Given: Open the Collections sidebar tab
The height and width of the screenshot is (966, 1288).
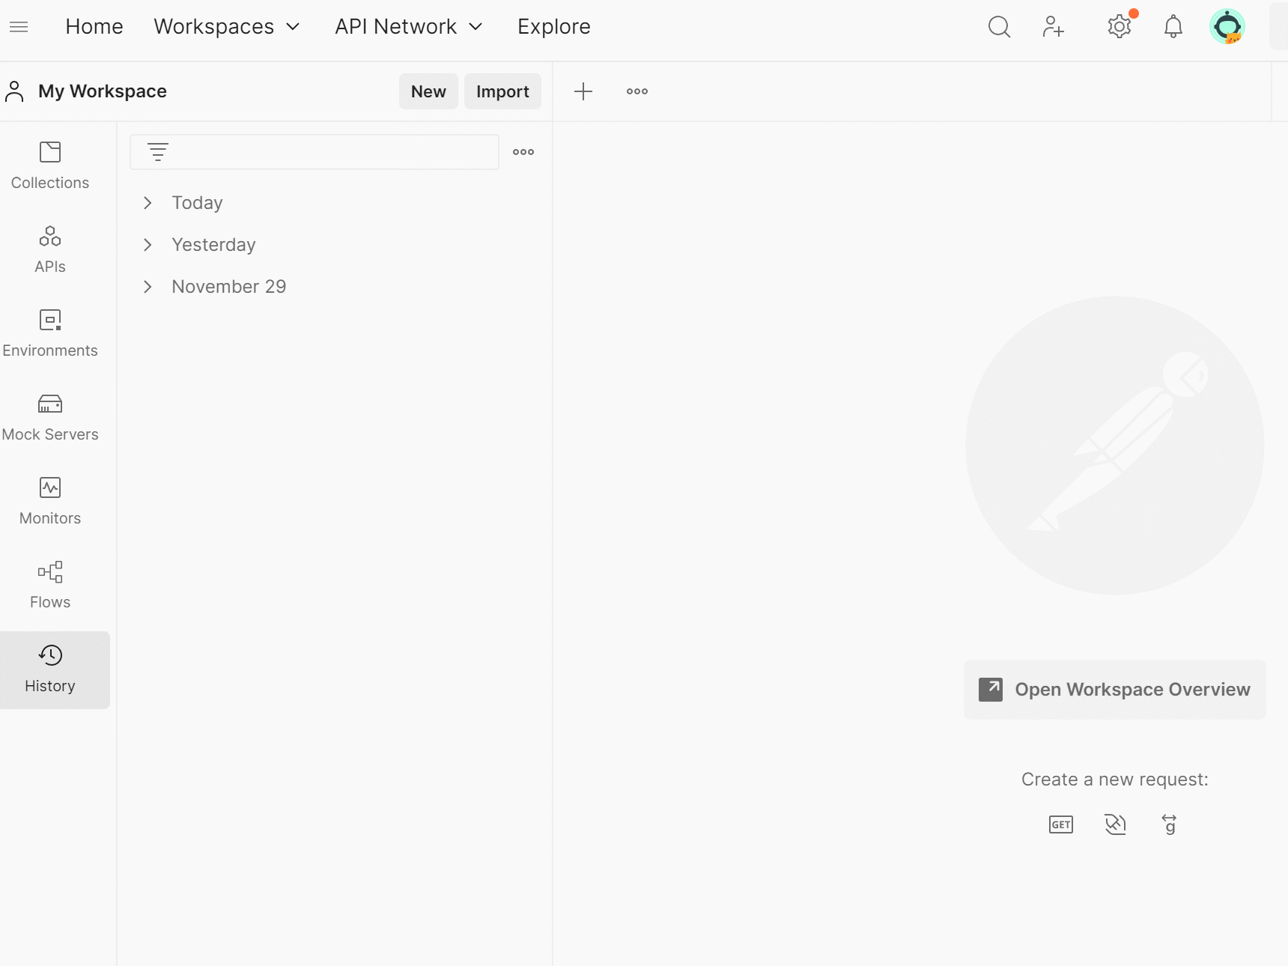Looking at the screenshot, I should click(50, 166).
